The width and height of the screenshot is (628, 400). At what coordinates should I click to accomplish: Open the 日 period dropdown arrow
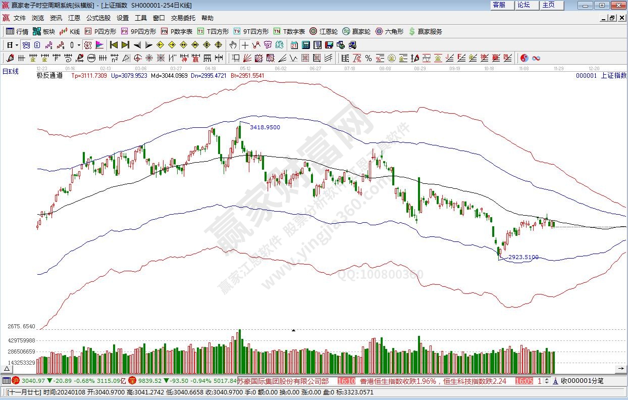(17, 45)
